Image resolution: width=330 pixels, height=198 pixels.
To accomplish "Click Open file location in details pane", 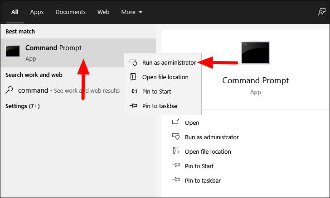I will [208, 152].
